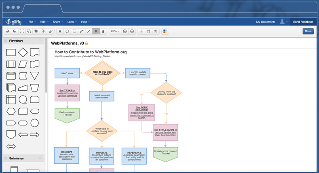Image resolution: width=319 pixels, height=173 pixels.
Task: Pick the double-headed arrow shape
Action: pos(11,146)
